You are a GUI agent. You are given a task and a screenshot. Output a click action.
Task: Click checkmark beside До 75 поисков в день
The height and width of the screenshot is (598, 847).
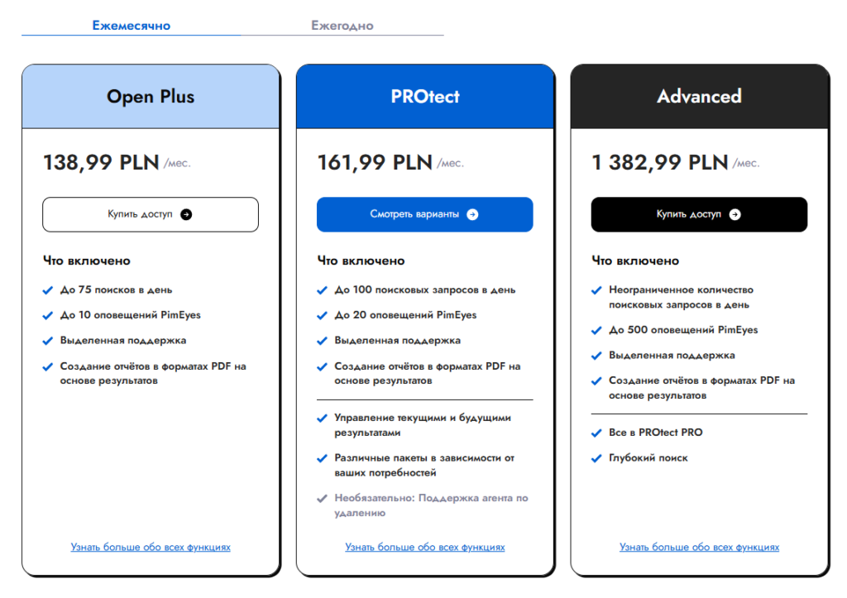(47, 290)
